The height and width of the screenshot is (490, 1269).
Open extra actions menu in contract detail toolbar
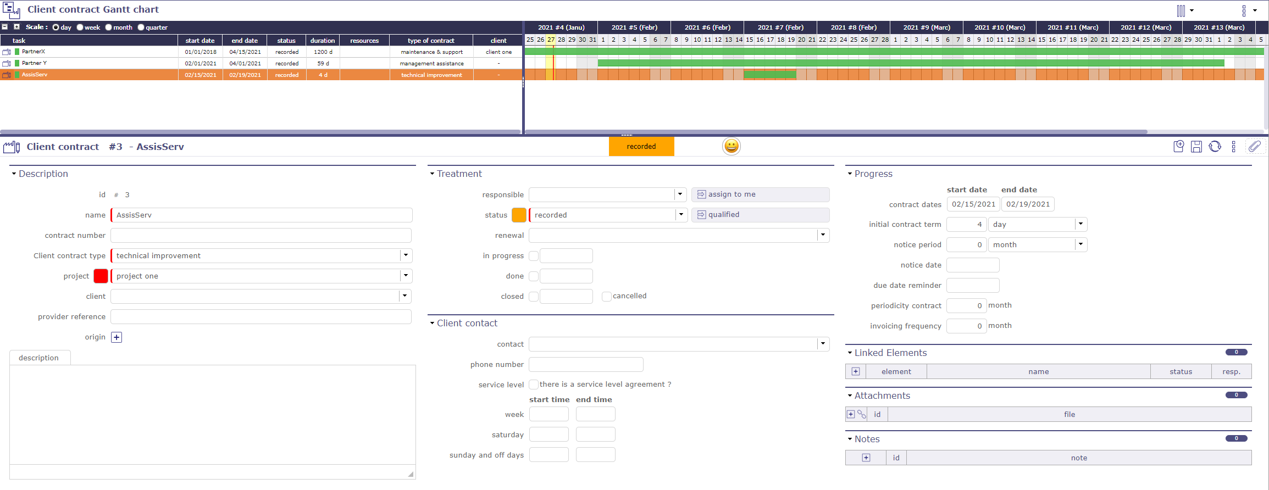pos(1233,146)
